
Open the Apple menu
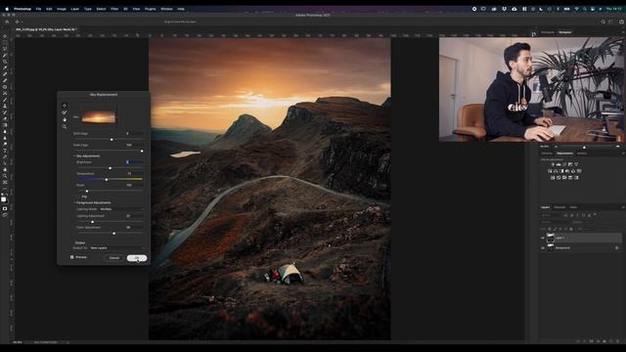(x=7, y=9)
